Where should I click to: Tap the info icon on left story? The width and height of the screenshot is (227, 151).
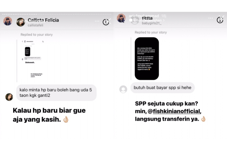[x=106, y=22]
